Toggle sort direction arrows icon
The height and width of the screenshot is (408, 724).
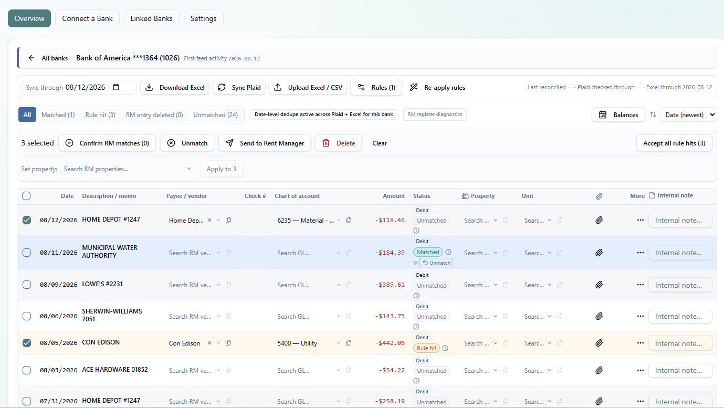tap(653, 114)
